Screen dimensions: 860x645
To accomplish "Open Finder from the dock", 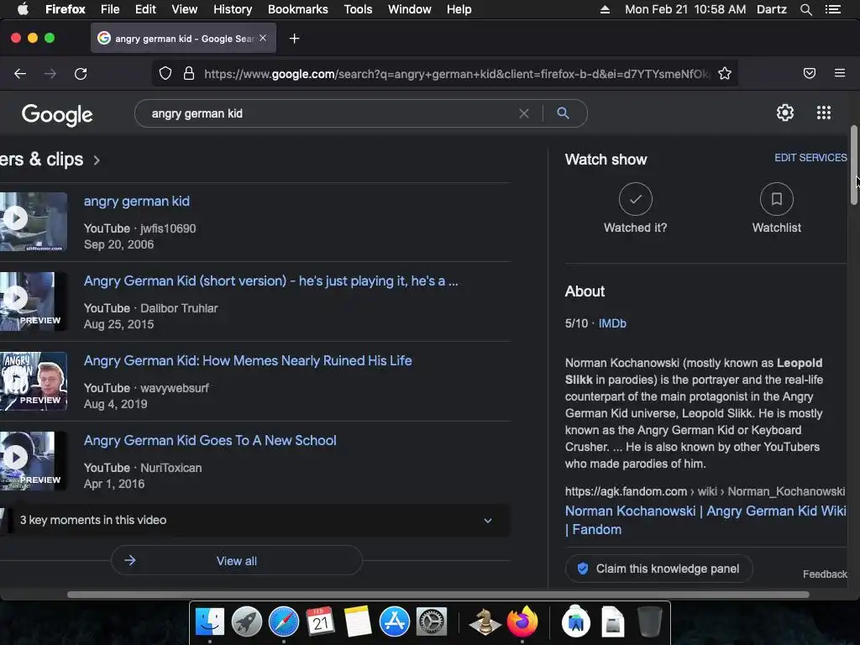I will click(x=209, y=621).
